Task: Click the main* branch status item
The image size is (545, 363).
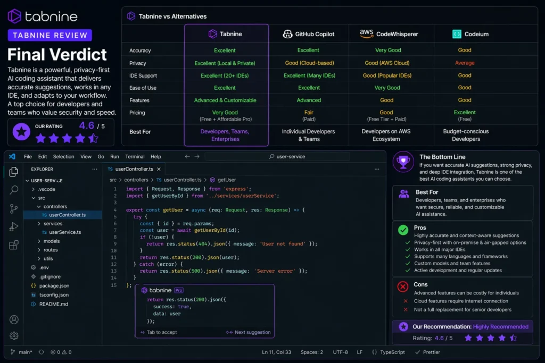Action: tap(21, 352)
